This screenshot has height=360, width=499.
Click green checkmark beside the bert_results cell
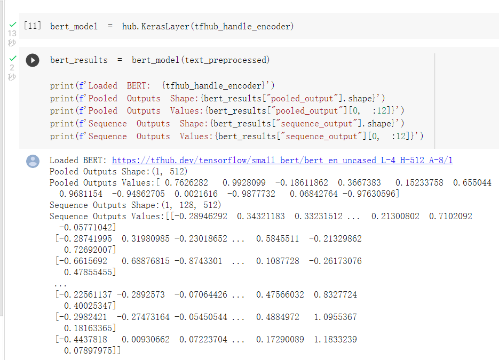(13, 58)
